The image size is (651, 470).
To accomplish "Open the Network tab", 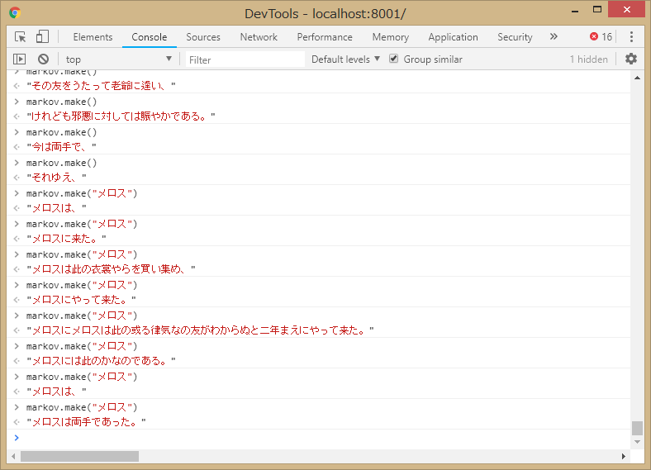I will [259, 37].
